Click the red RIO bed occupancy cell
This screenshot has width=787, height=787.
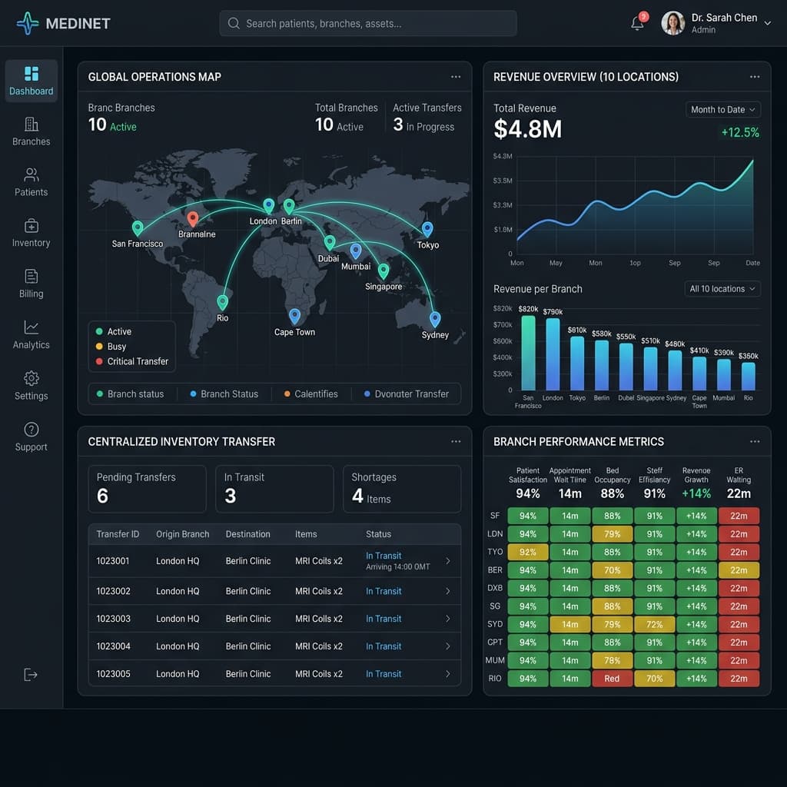[612, 679]
